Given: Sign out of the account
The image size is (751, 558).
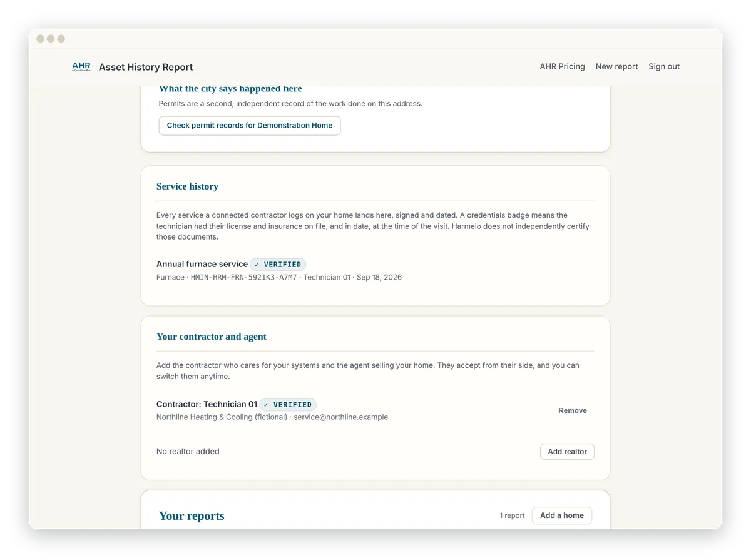Looking at the screenshot, I should click(664, 66).
